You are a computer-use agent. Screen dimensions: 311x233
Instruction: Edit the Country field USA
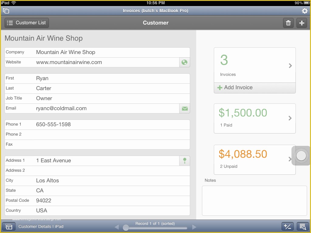tap(97, 211)
